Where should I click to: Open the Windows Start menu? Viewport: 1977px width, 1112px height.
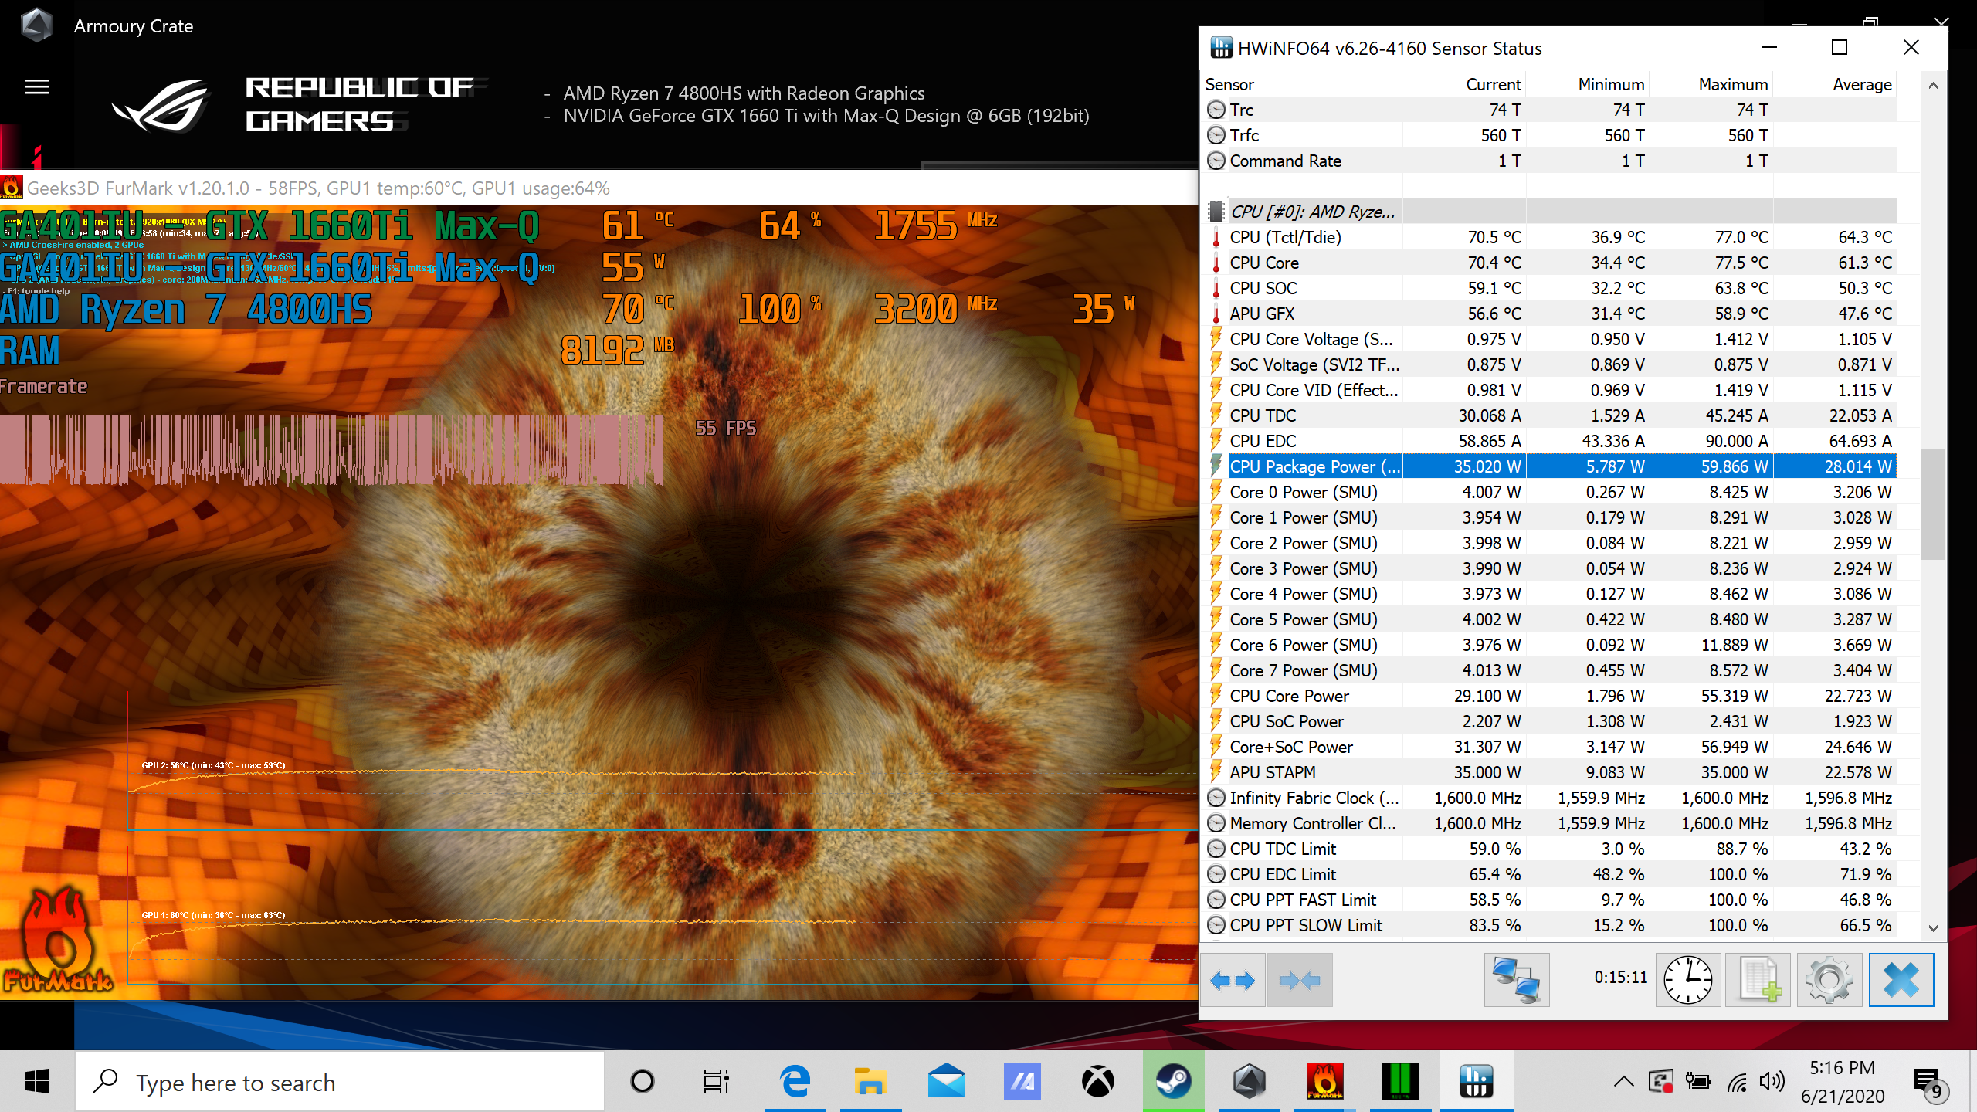[x=37, y=1082]
